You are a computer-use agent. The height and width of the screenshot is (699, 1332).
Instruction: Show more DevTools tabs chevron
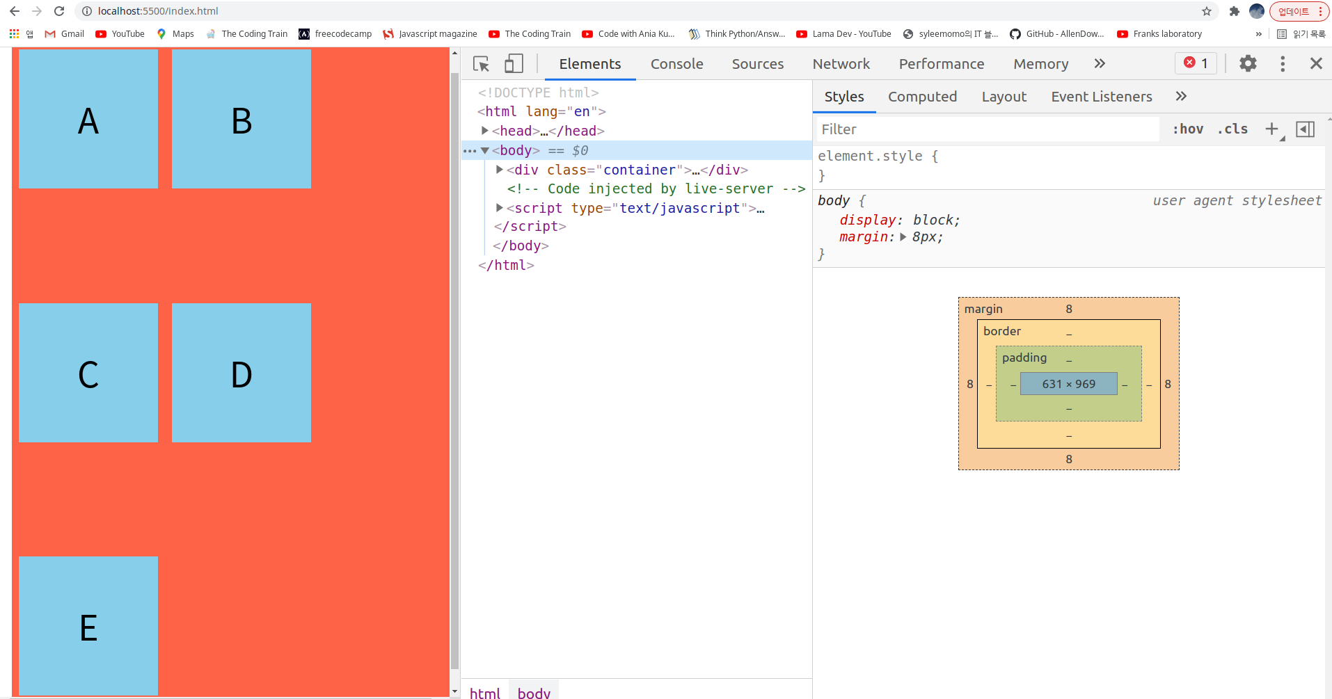[1100, 63]
